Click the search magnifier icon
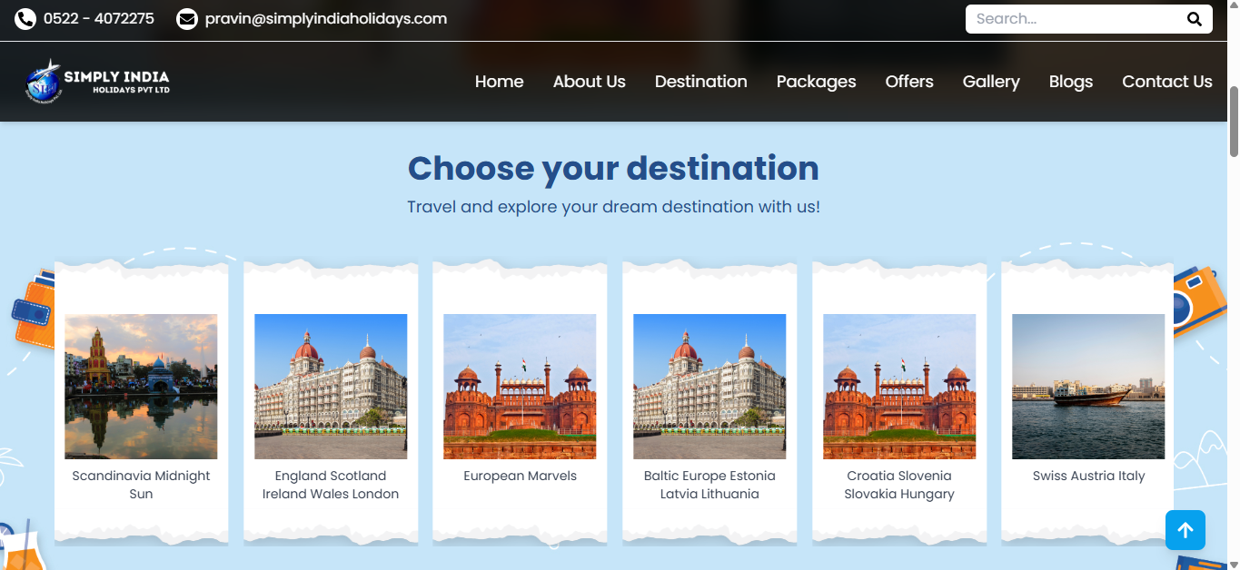 coord(1194,19)
